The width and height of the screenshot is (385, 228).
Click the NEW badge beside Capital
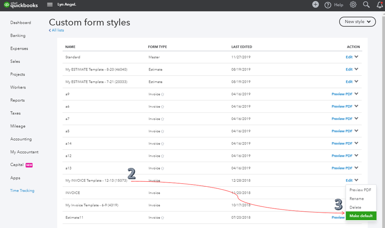coord(29,165)
